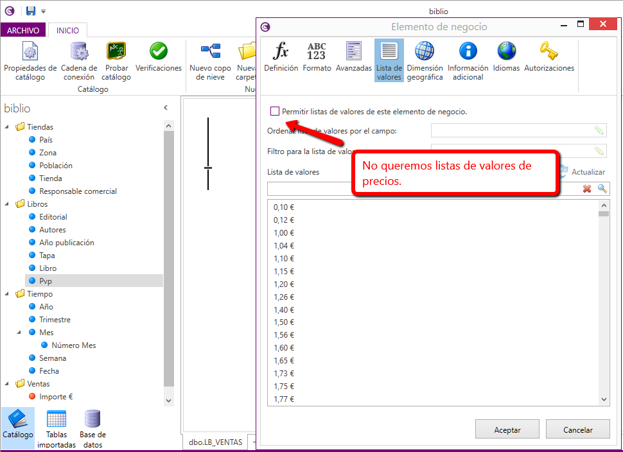Select the Formato ABC 123 icon
This screenshot has width=623, height=452.
click(x=317, y=51)
